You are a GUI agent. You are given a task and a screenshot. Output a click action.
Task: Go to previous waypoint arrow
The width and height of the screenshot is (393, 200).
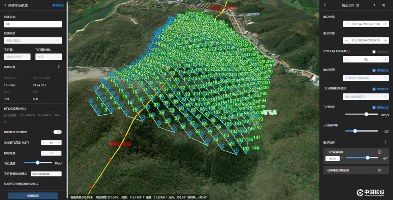[325, 5]
